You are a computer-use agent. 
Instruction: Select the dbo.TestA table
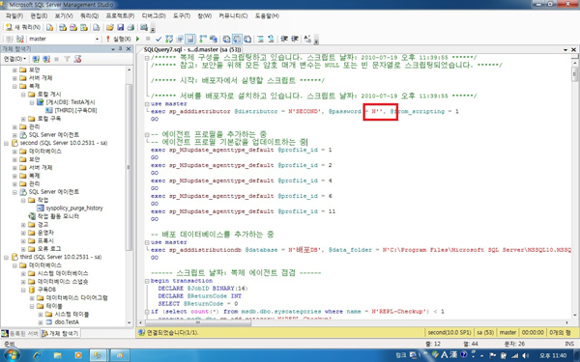click(67, 322)
